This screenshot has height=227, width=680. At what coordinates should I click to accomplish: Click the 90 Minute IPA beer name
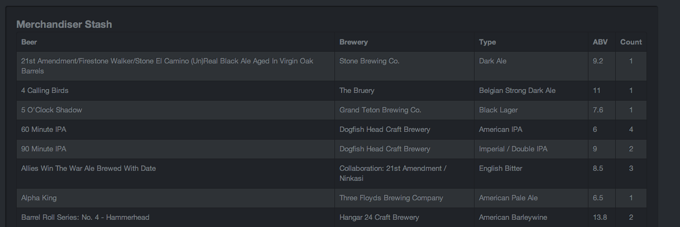click(44, 149)
